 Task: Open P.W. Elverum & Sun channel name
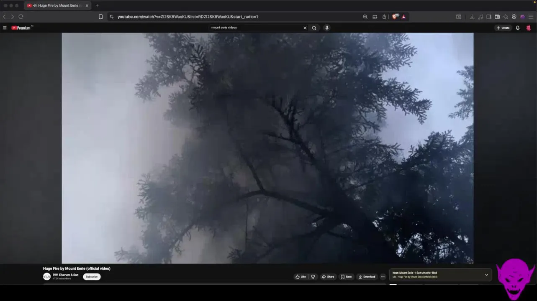pyautogui.click(x=65, y=275)
